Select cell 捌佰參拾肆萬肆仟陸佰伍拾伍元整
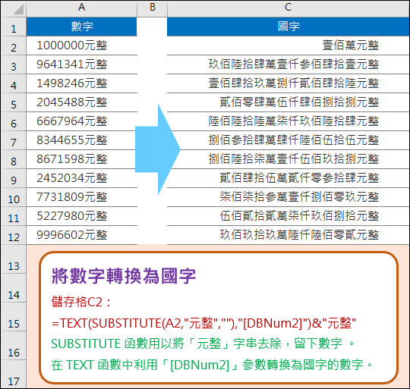Viewport: 410px width, 389px height. click(289, 140)
